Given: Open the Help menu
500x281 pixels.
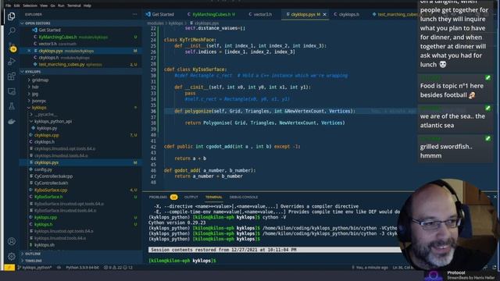Looking at the screenshot, I should pyautogui.click(x=87, y=5).
